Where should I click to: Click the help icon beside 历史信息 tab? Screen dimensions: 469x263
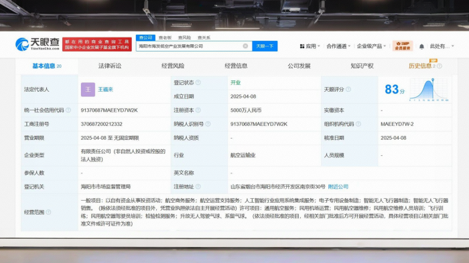pyautogui.click(x=440, y=66)
